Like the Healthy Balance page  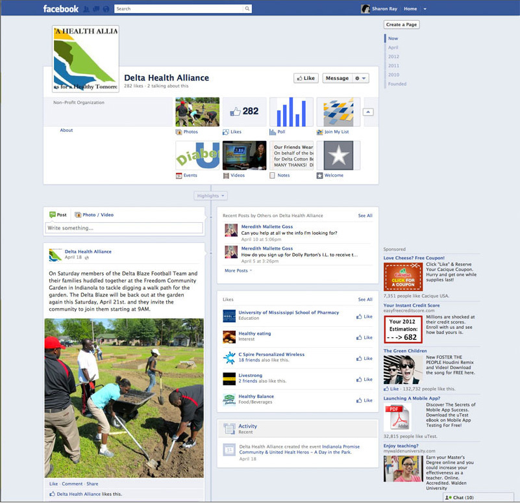364,400
